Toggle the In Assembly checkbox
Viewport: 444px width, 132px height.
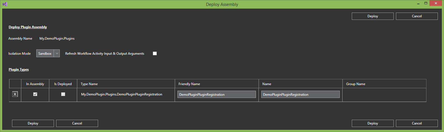[x=35, y=94]
